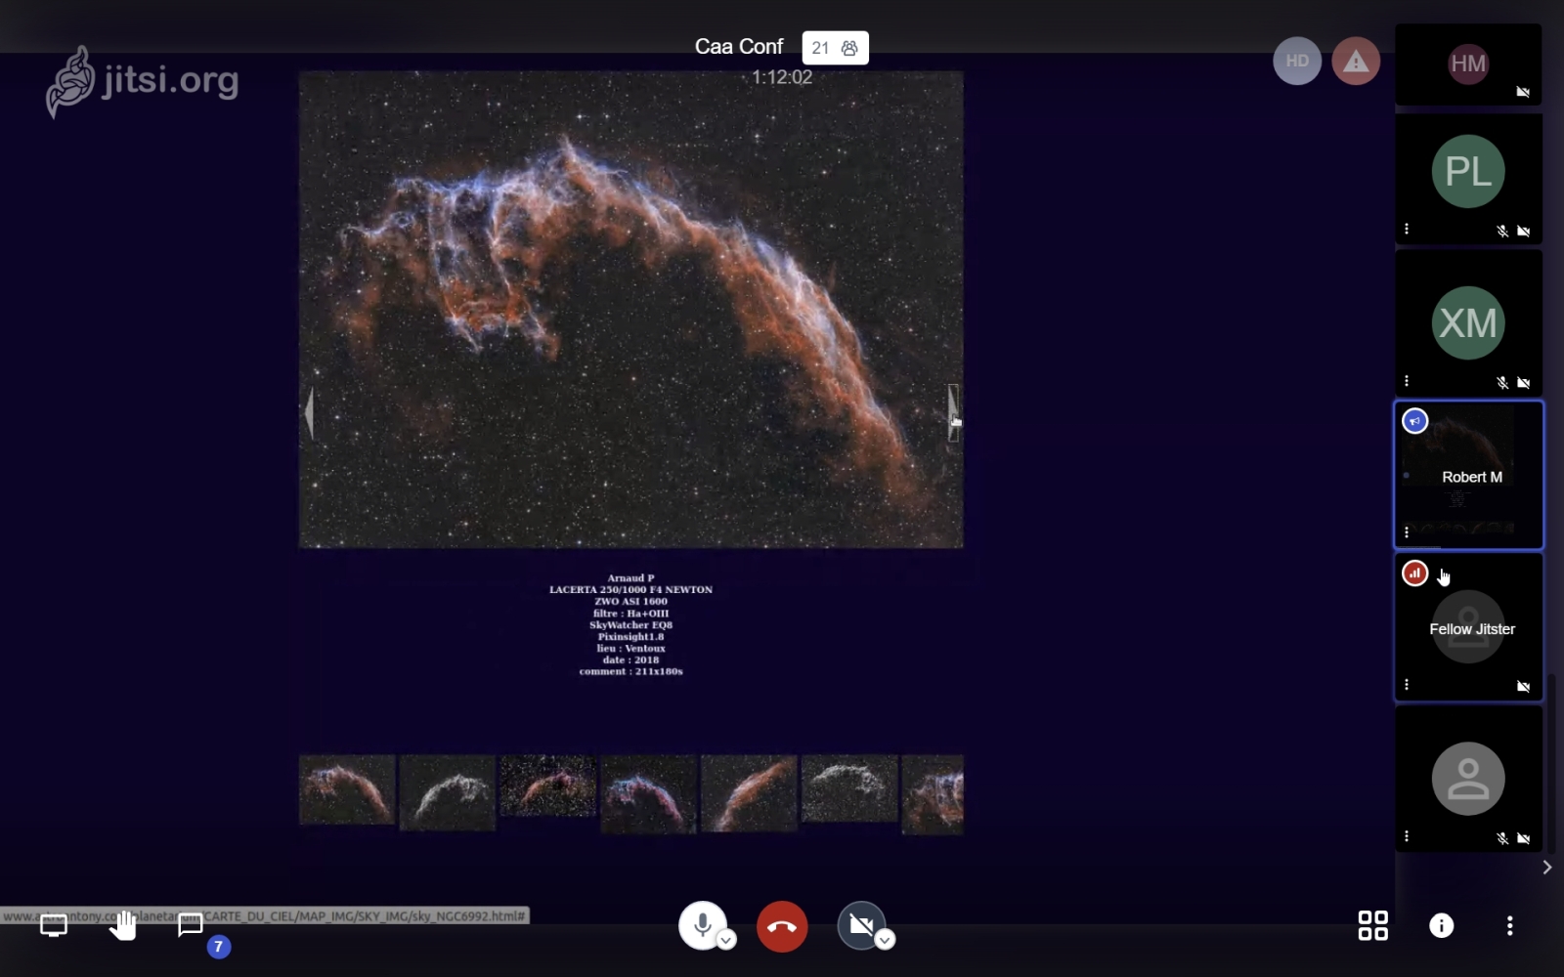Select the PL participant avatar
The height and width of the screenshot is (977, 1564).
pos(1468,171)
